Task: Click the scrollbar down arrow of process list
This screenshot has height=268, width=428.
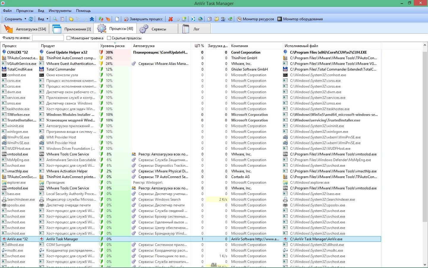Action: point(425,265)
